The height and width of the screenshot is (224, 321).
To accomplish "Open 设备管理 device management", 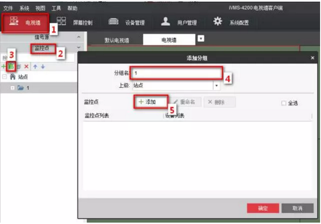I will click(127, 23).
